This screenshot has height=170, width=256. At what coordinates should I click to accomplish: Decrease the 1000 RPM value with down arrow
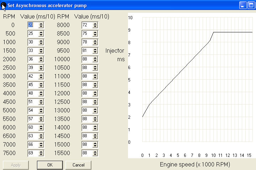click(41, 43)
